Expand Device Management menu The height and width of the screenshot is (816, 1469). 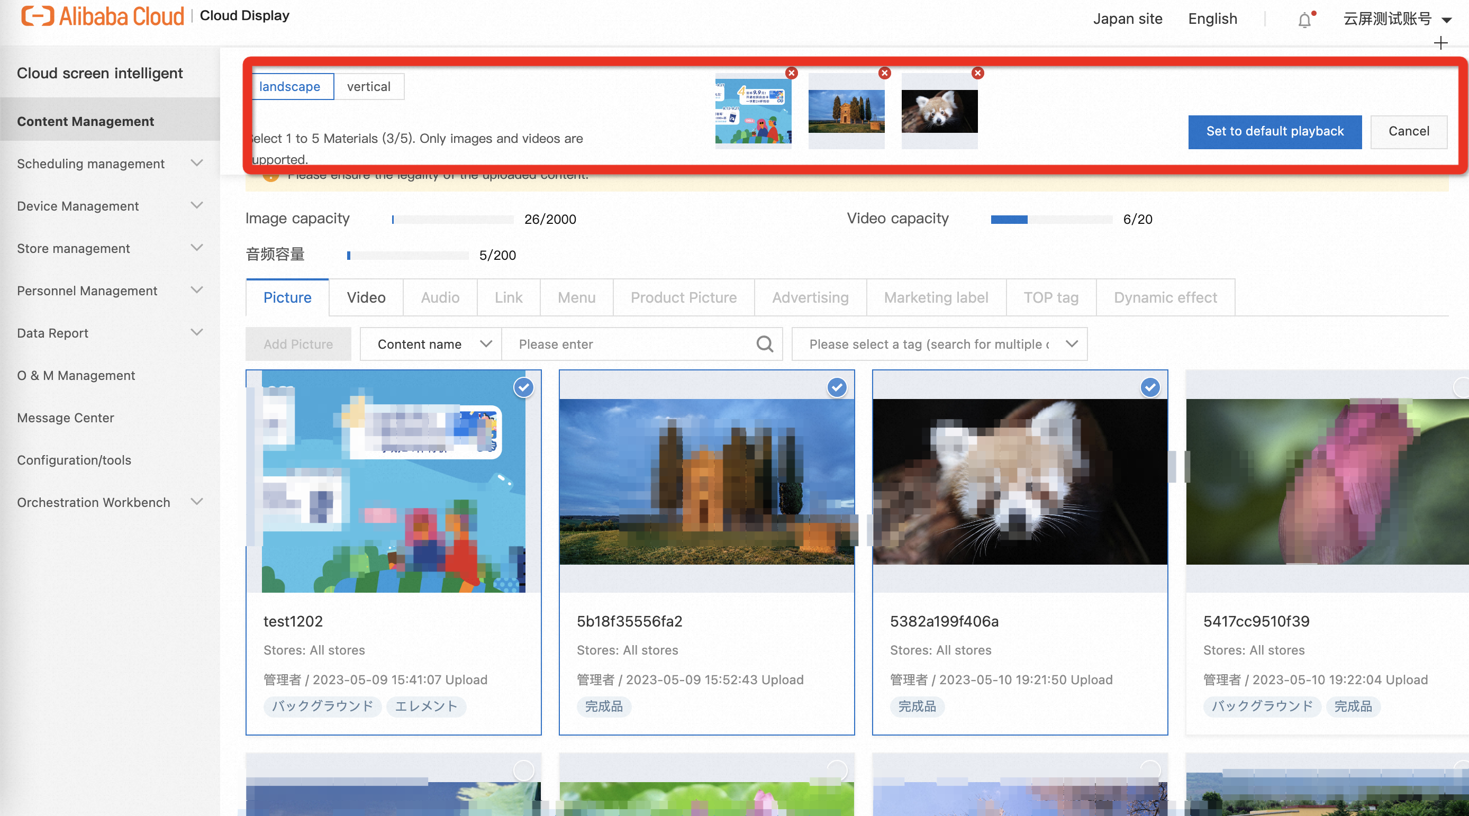(x=197, y=205)
